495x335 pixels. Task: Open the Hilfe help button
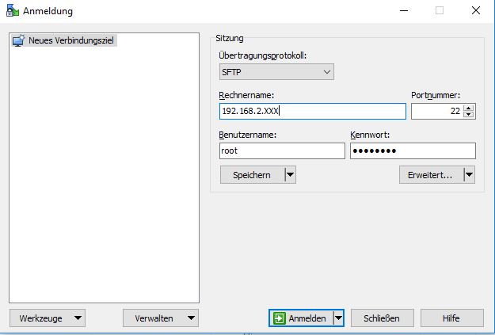coord(451,318)
